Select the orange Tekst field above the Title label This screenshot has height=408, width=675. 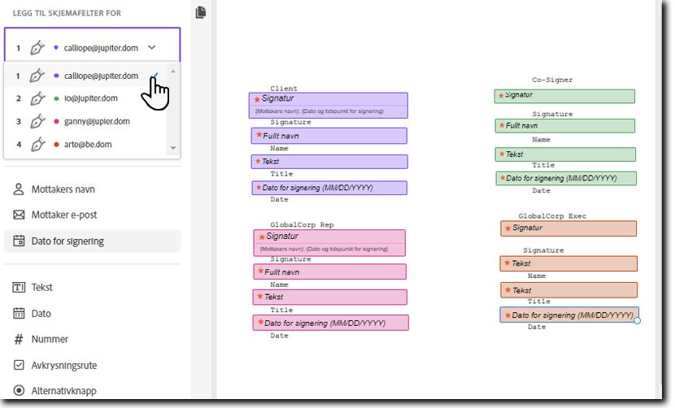(x=568, y=290)
